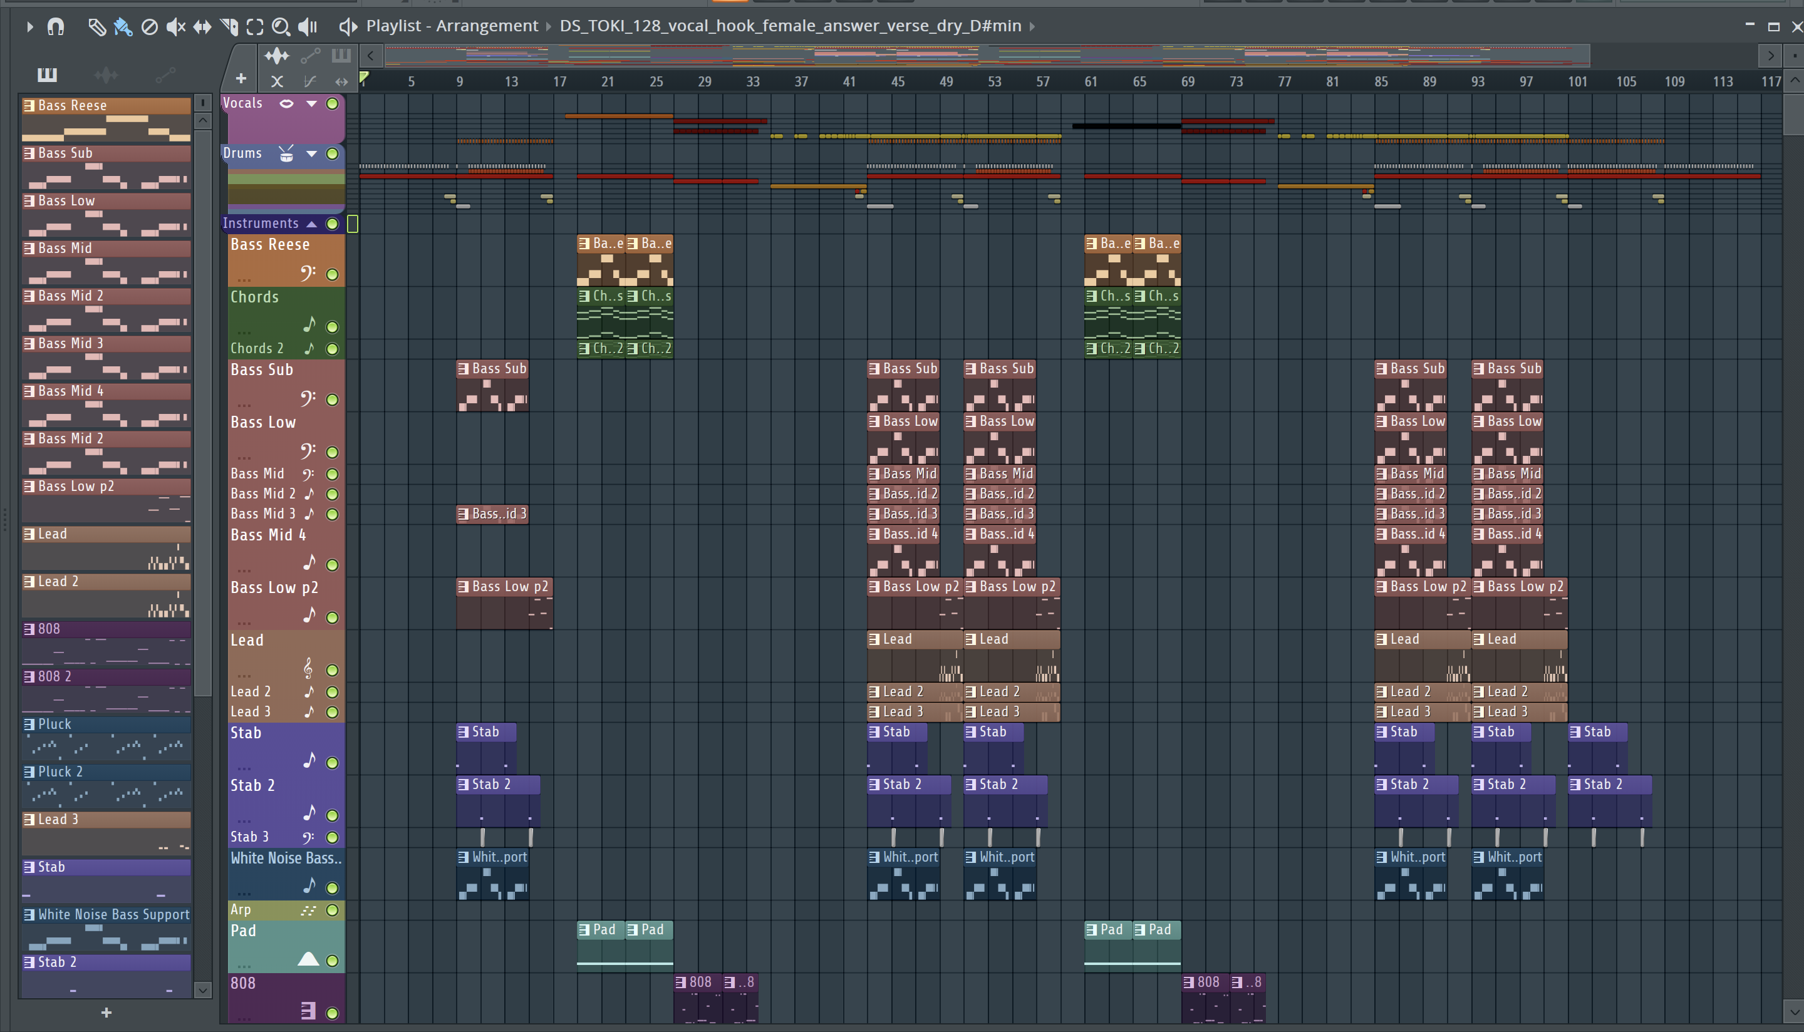Mute the Instruments group

pos(332,224)
